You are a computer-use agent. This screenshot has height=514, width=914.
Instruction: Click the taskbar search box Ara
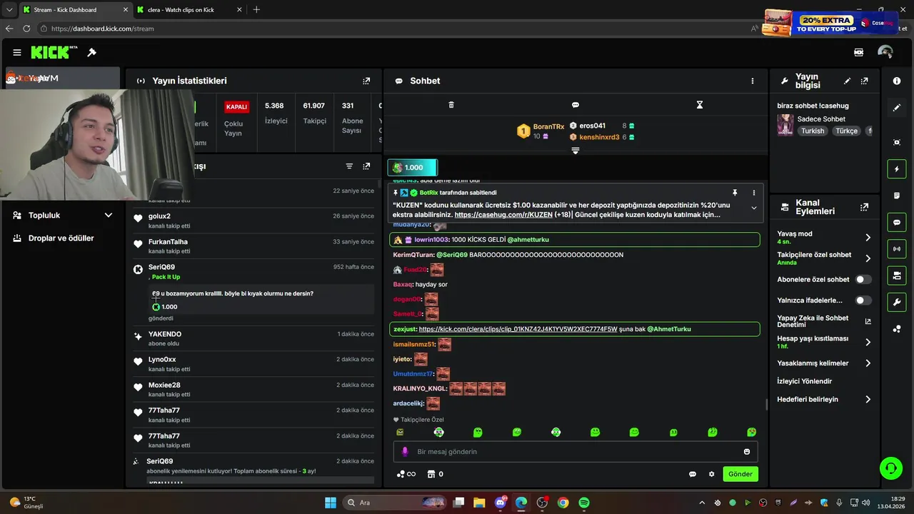click(x=395, y=503)
